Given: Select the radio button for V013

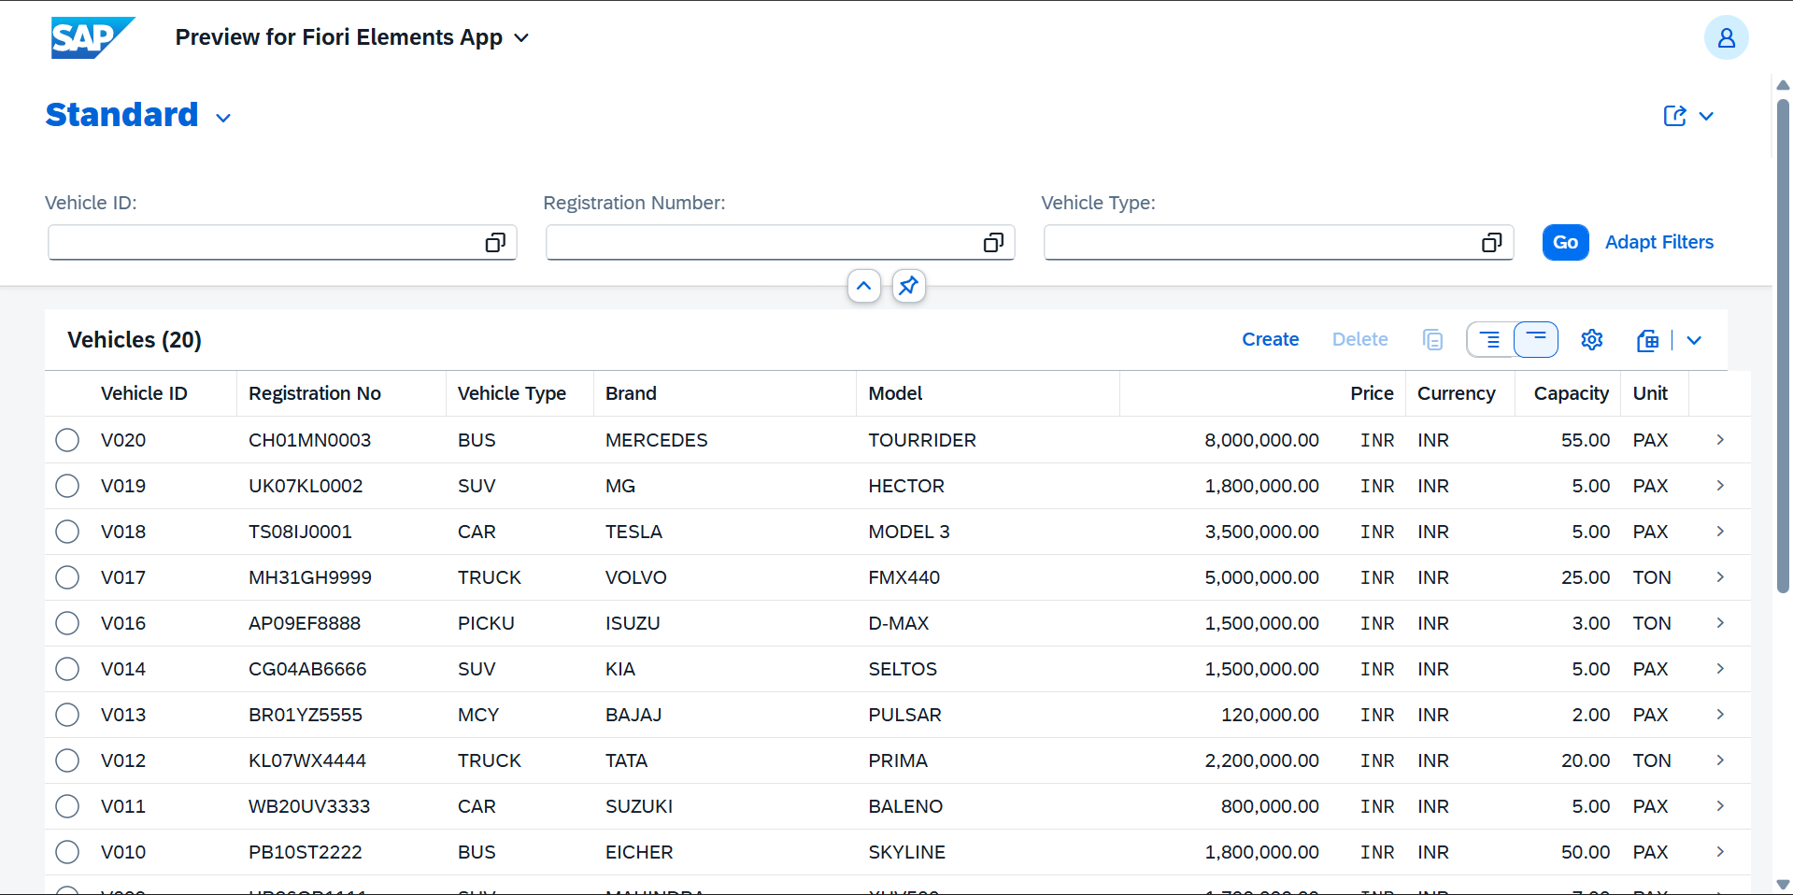Looking at the screenshot, I should [x=67, y=715].
